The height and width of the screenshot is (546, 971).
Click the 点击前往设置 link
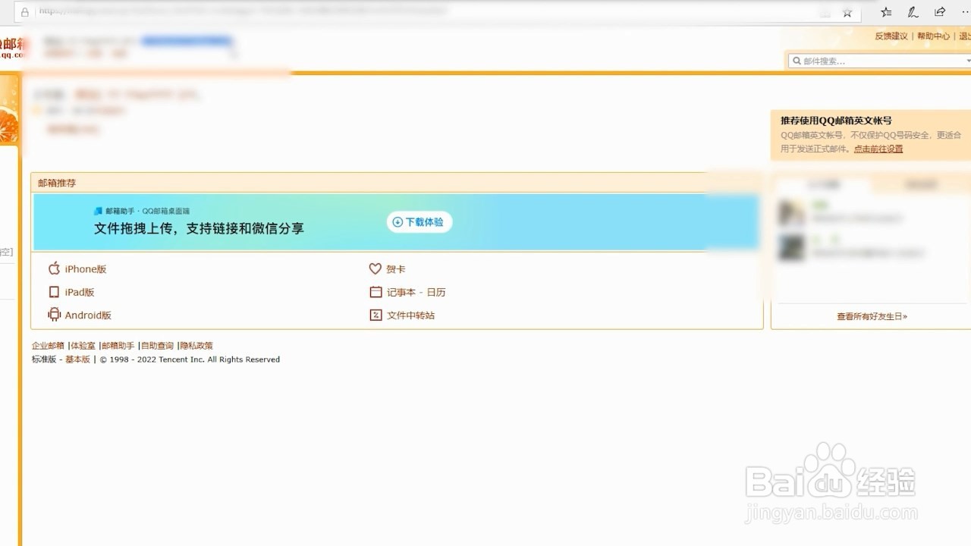tap(878, 149)
